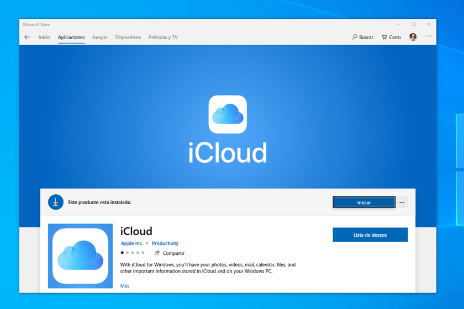Click the Microsoft Store window title

click(36, 24)
